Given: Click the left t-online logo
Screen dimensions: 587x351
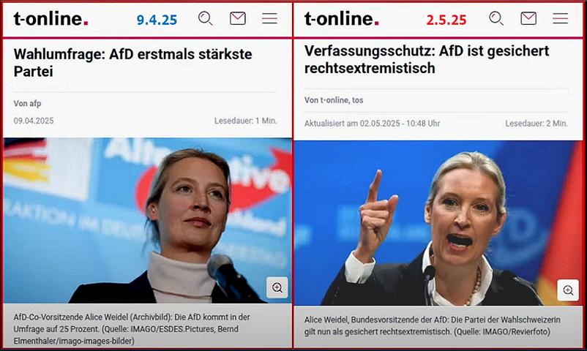Looking at the screenshot, I should [x=51, y=19].
